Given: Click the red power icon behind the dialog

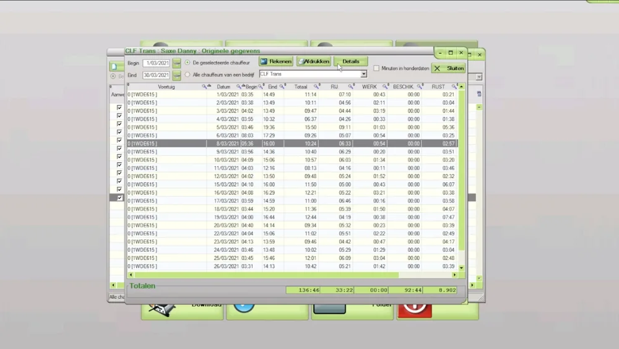Looking at the screenshot, I should (415, 310).
